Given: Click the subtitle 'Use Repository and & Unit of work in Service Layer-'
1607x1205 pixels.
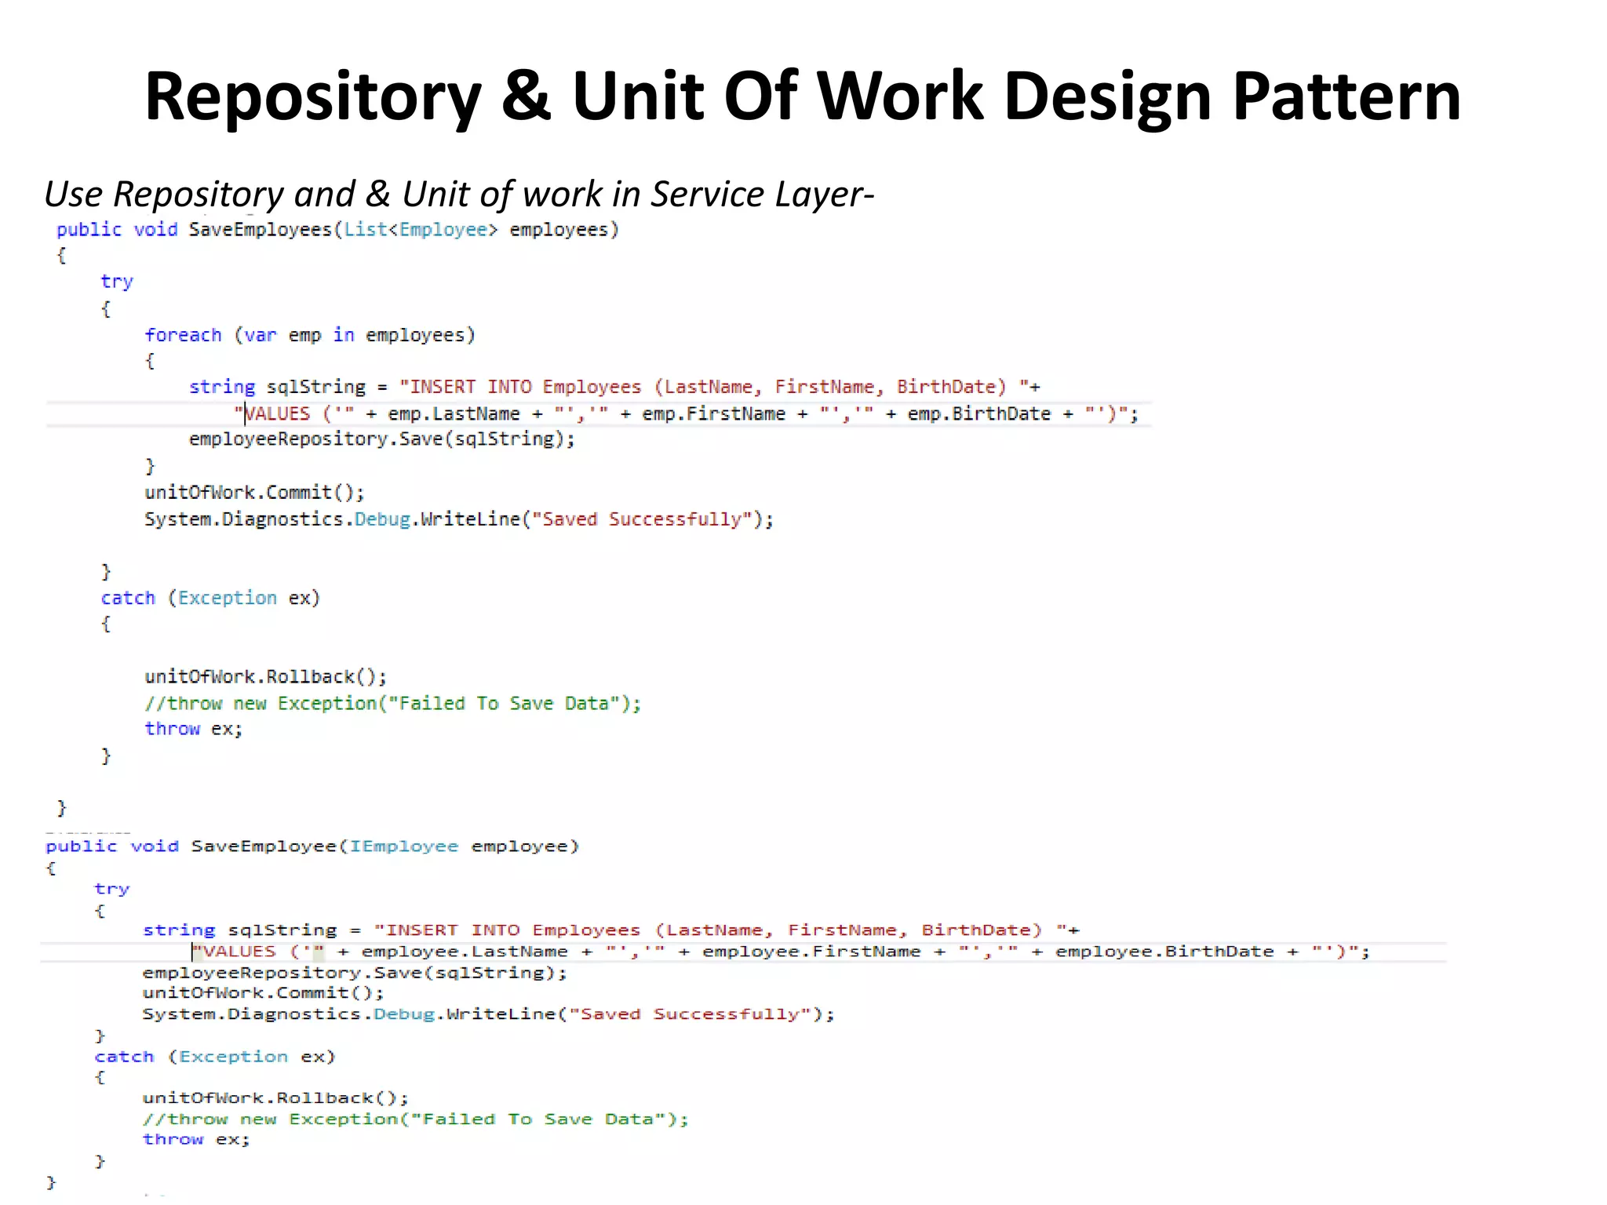Looking at the screenshot, I should 459,194.
